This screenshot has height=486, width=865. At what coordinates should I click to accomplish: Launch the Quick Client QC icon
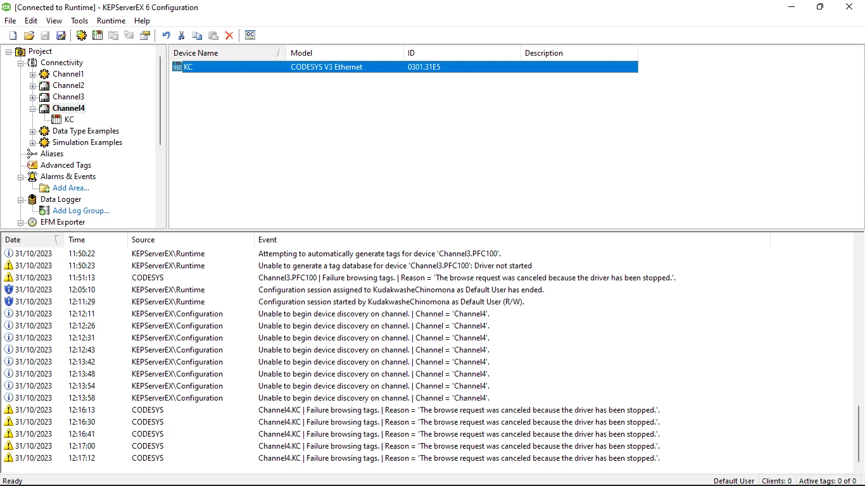click(x=250, y=35)
